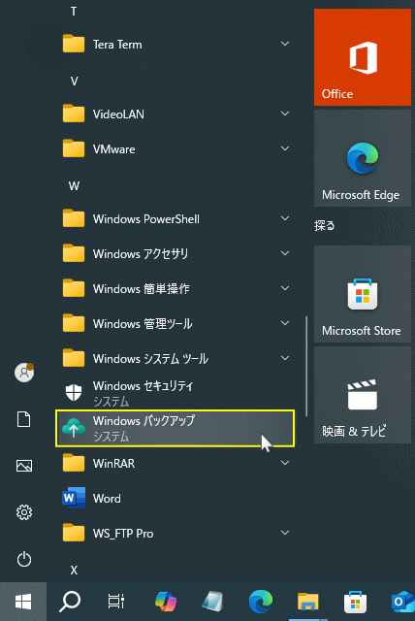Launch Edge from the taskbar
The height and width of the screenshot is (621, 415).
click(260, 602)
